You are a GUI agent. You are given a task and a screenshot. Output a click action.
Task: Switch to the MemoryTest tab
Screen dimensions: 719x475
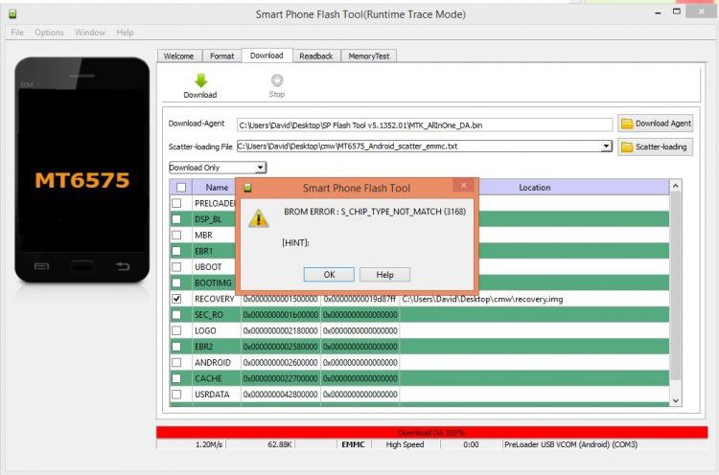pyautogui.click(x=369, y=56)
